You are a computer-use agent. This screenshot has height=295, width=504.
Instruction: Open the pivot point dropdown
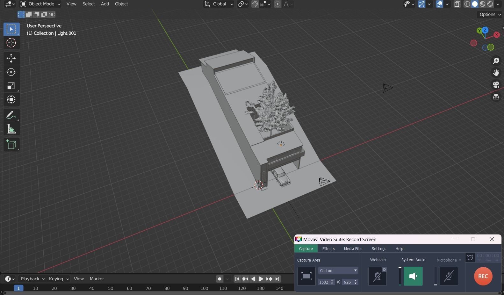click(243, 4)
